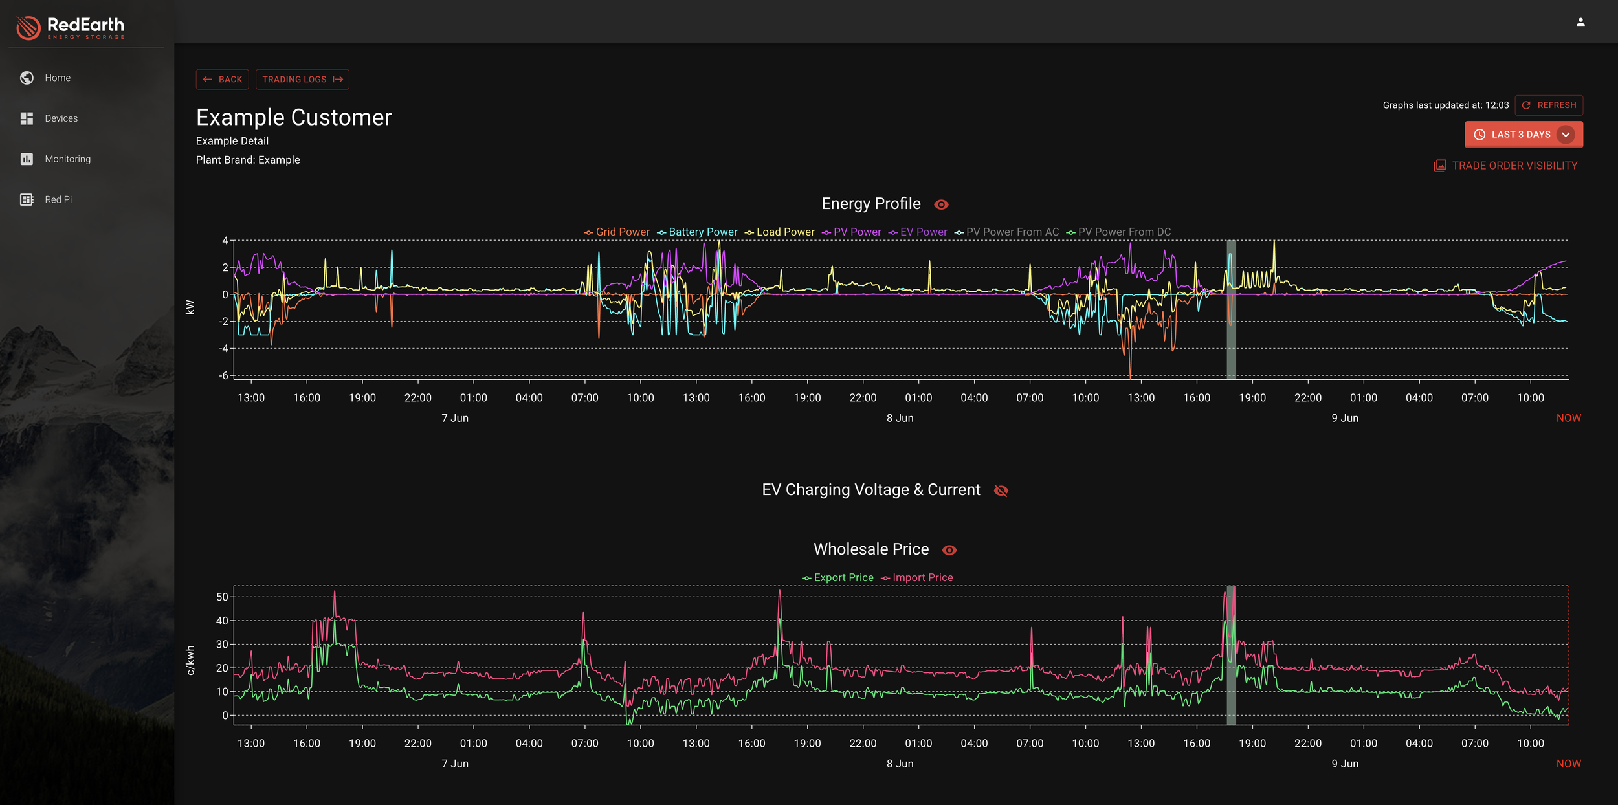The image size is (1618, 805).
Task: Click the user account icon top right
Action: [1579, 21]
